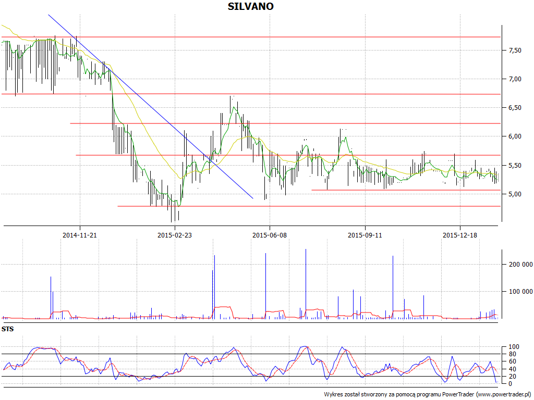534x400 pixels.
Task: Click the 5,50 price axis label
Action: (x=515, y=166)
